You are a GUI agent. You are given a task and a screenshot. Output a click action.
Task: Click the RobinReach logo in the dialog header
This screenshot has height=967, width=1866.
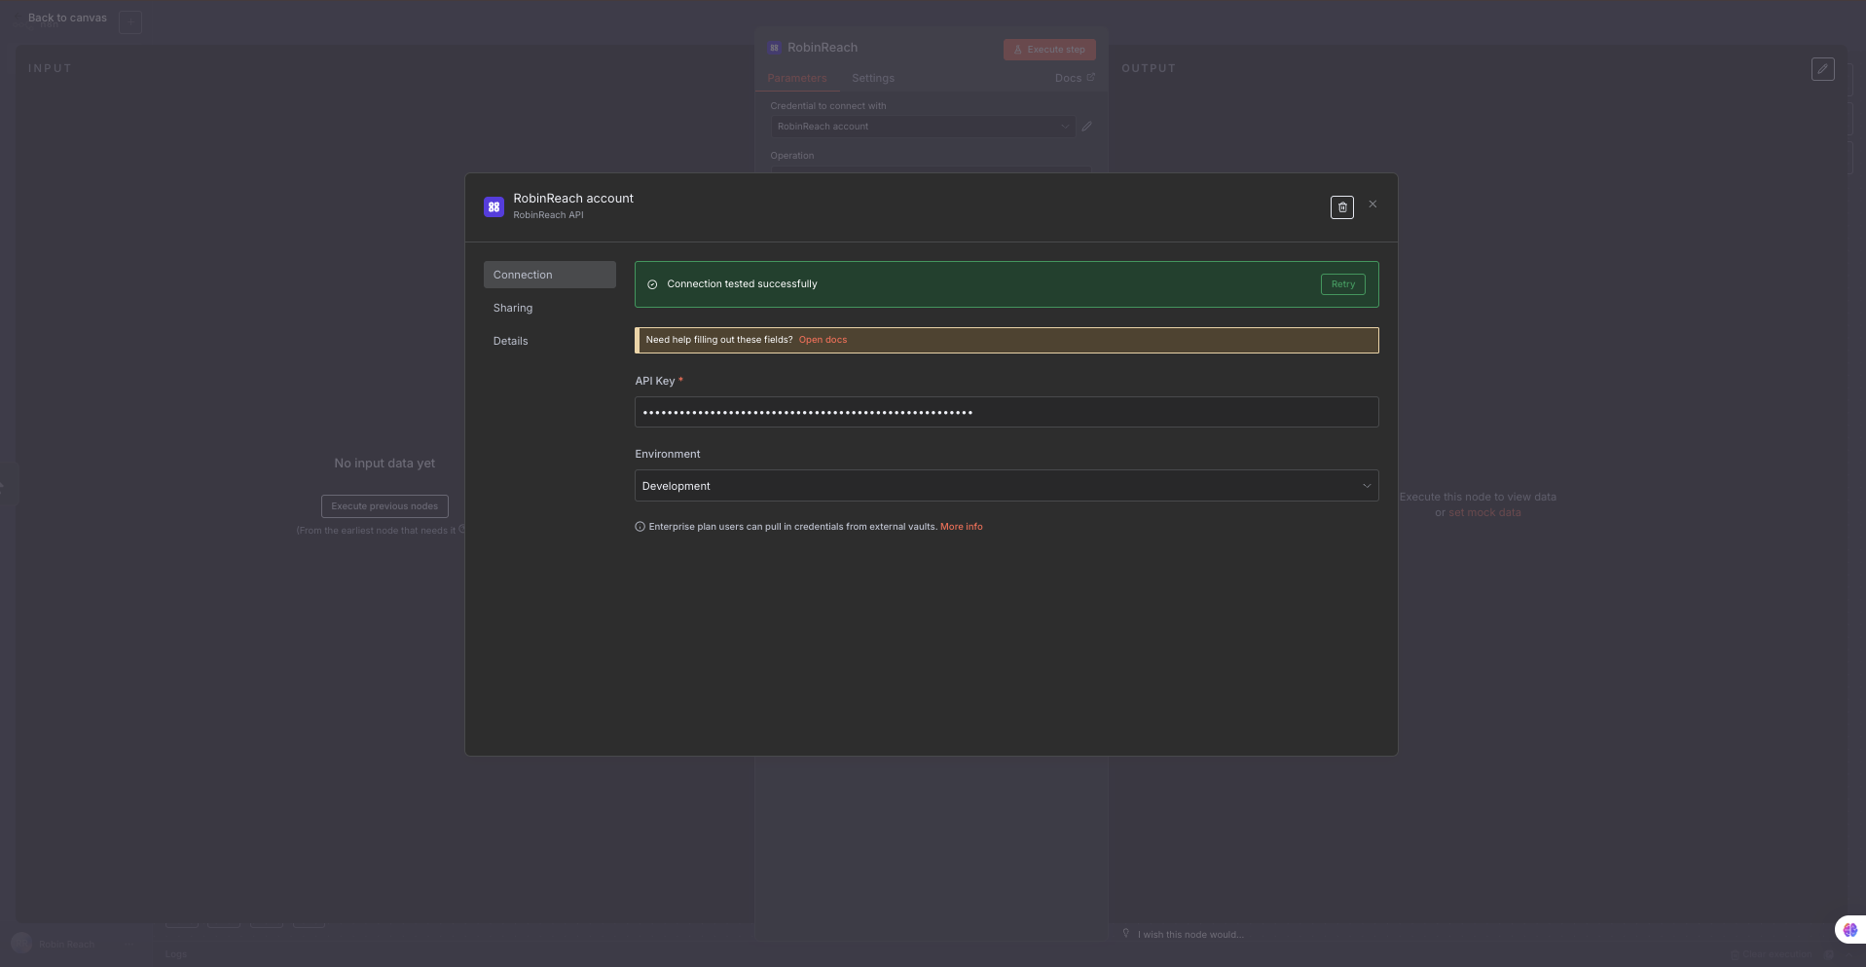494,206
